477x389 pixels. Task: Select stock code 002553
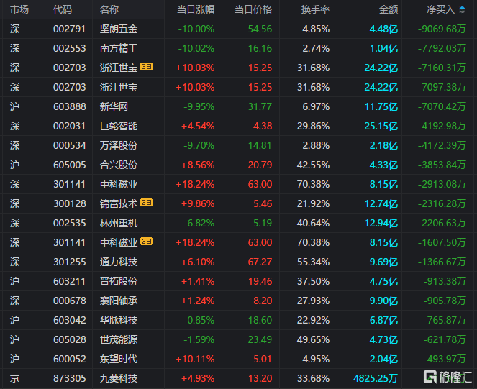[70, 49]
